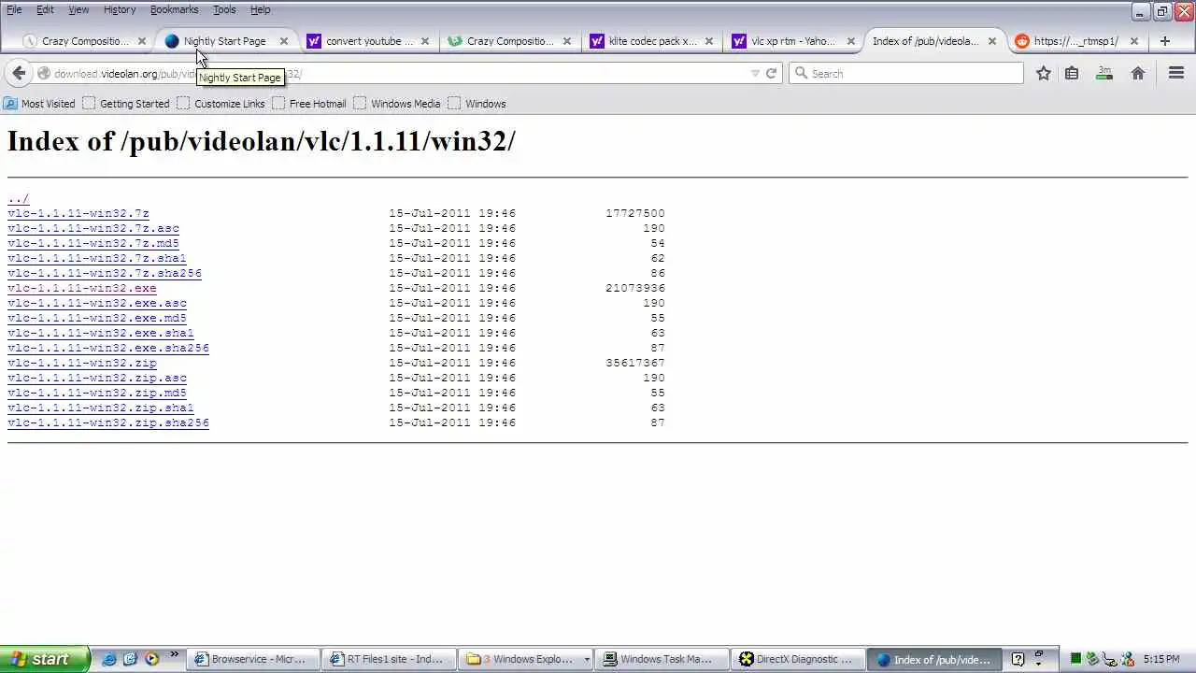Click the site identity globe icon
This screenshot has height=673, width=1196.
(x=43, y=73)
